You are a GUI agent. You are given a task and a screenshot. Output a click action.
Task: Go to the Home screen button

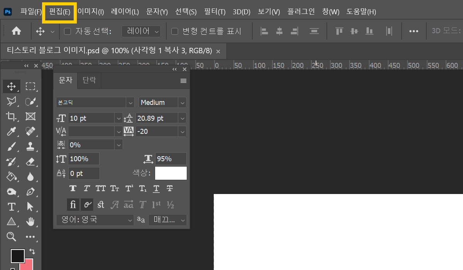click(16, 31)
